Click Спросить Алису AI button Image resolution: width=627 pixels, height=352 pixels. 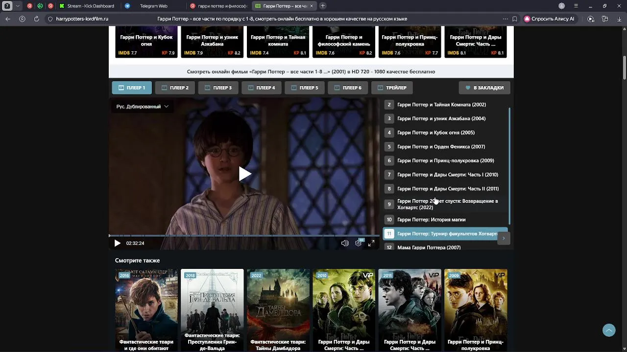(x=549, y=19)
